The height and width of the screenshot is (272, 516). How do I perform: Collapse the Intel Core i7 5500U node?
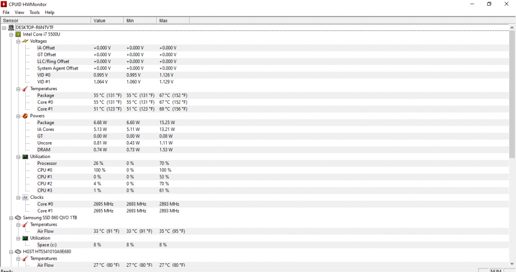pos(11,35)
